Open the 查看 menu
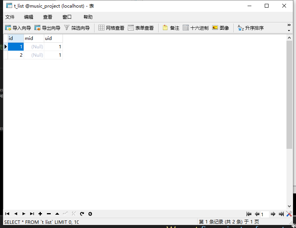The image size is (296, 228). [x=48, y=17]
